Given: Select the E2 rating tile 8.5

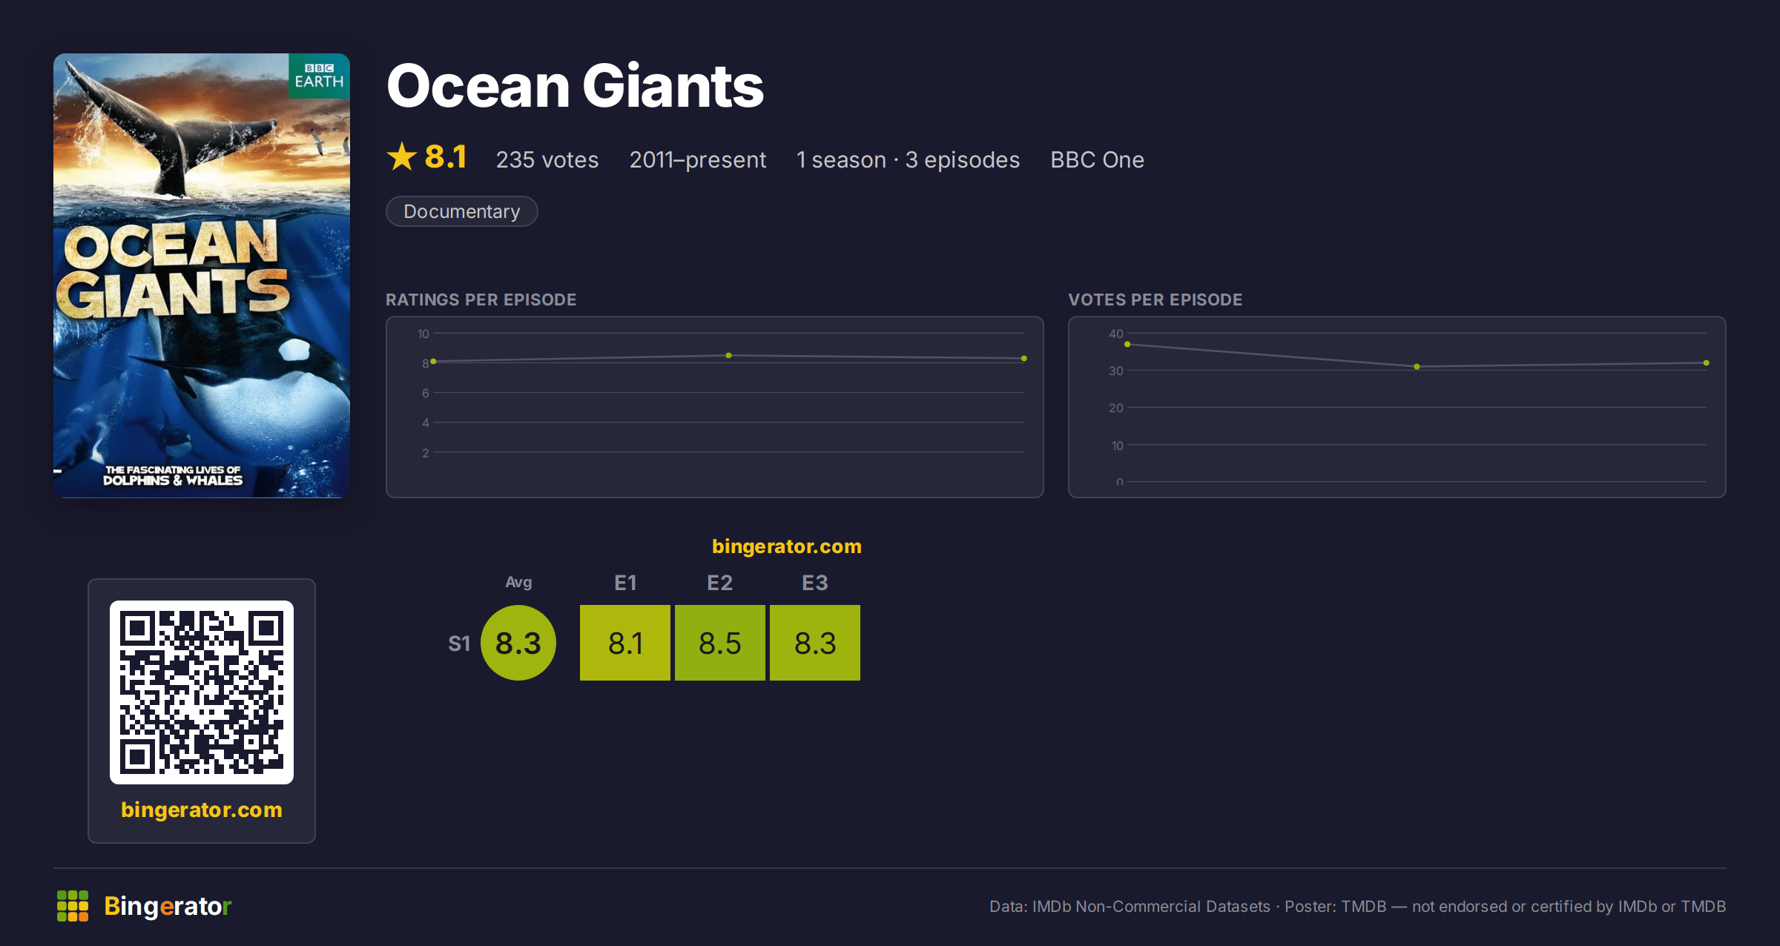Looking at the screenshot, I should point(720,643).
